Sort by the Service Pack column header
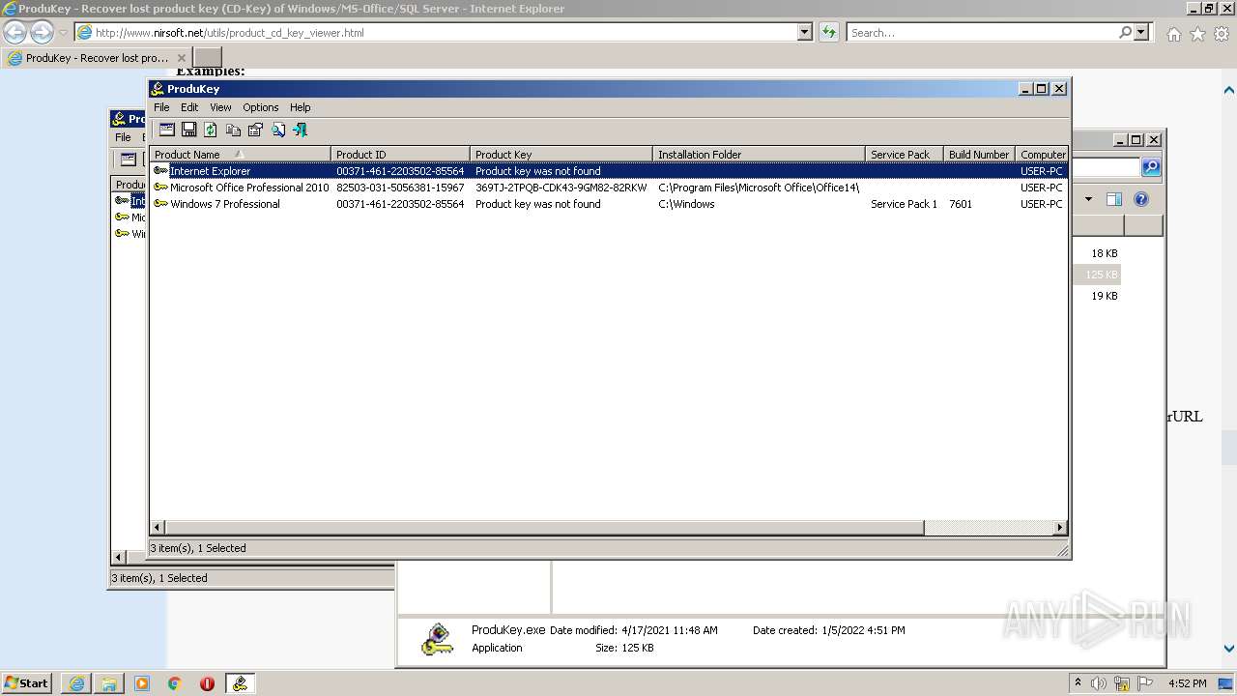 (x=905, y=154)
